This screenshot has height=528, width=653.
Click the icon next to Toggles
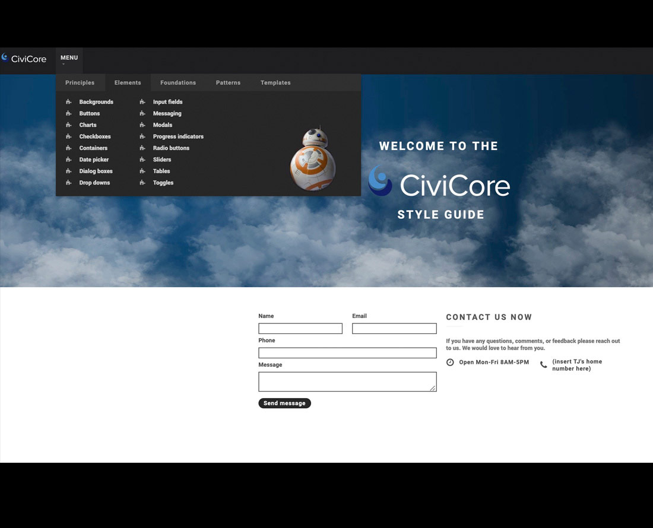(x=142, y=183)
